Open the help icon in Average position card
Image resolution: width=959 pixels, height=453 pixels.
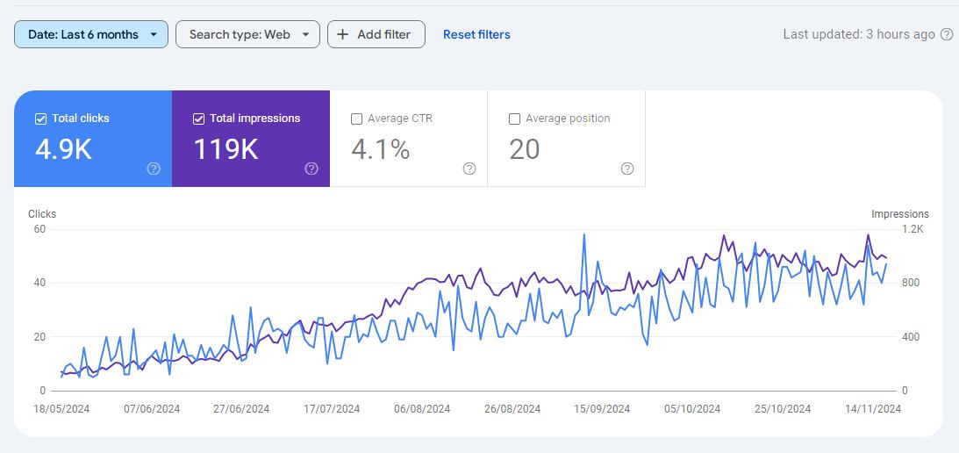[626, 169]
